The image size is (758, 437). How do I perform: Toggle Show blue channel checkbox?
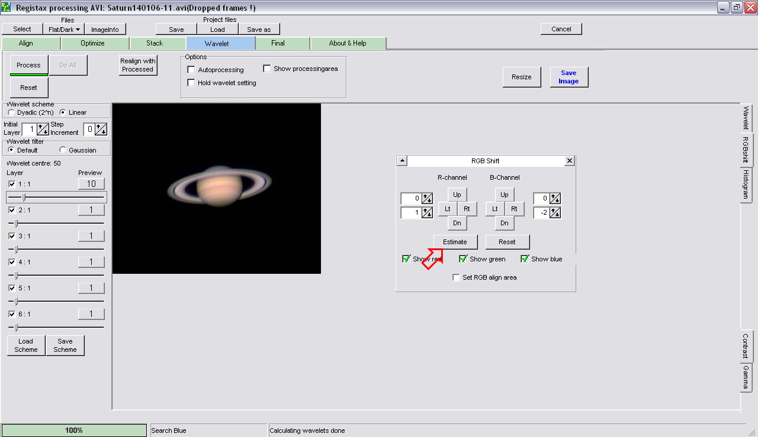[525, 259]
